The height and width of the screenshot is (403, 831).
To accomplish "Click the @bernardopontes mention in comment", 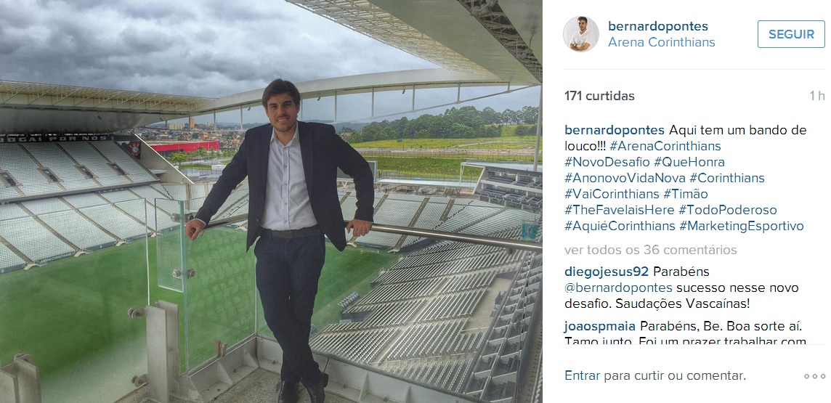I will pos(618,288).
